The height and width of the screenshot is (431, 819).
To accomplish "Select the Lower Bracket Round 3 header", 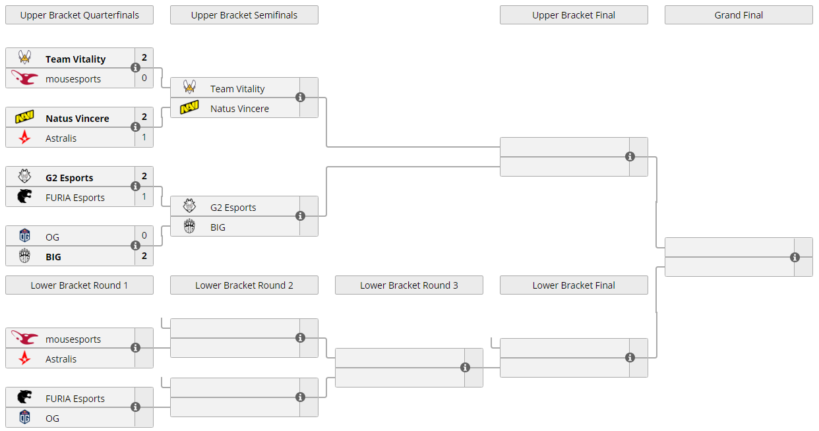I will coord(409,285).
